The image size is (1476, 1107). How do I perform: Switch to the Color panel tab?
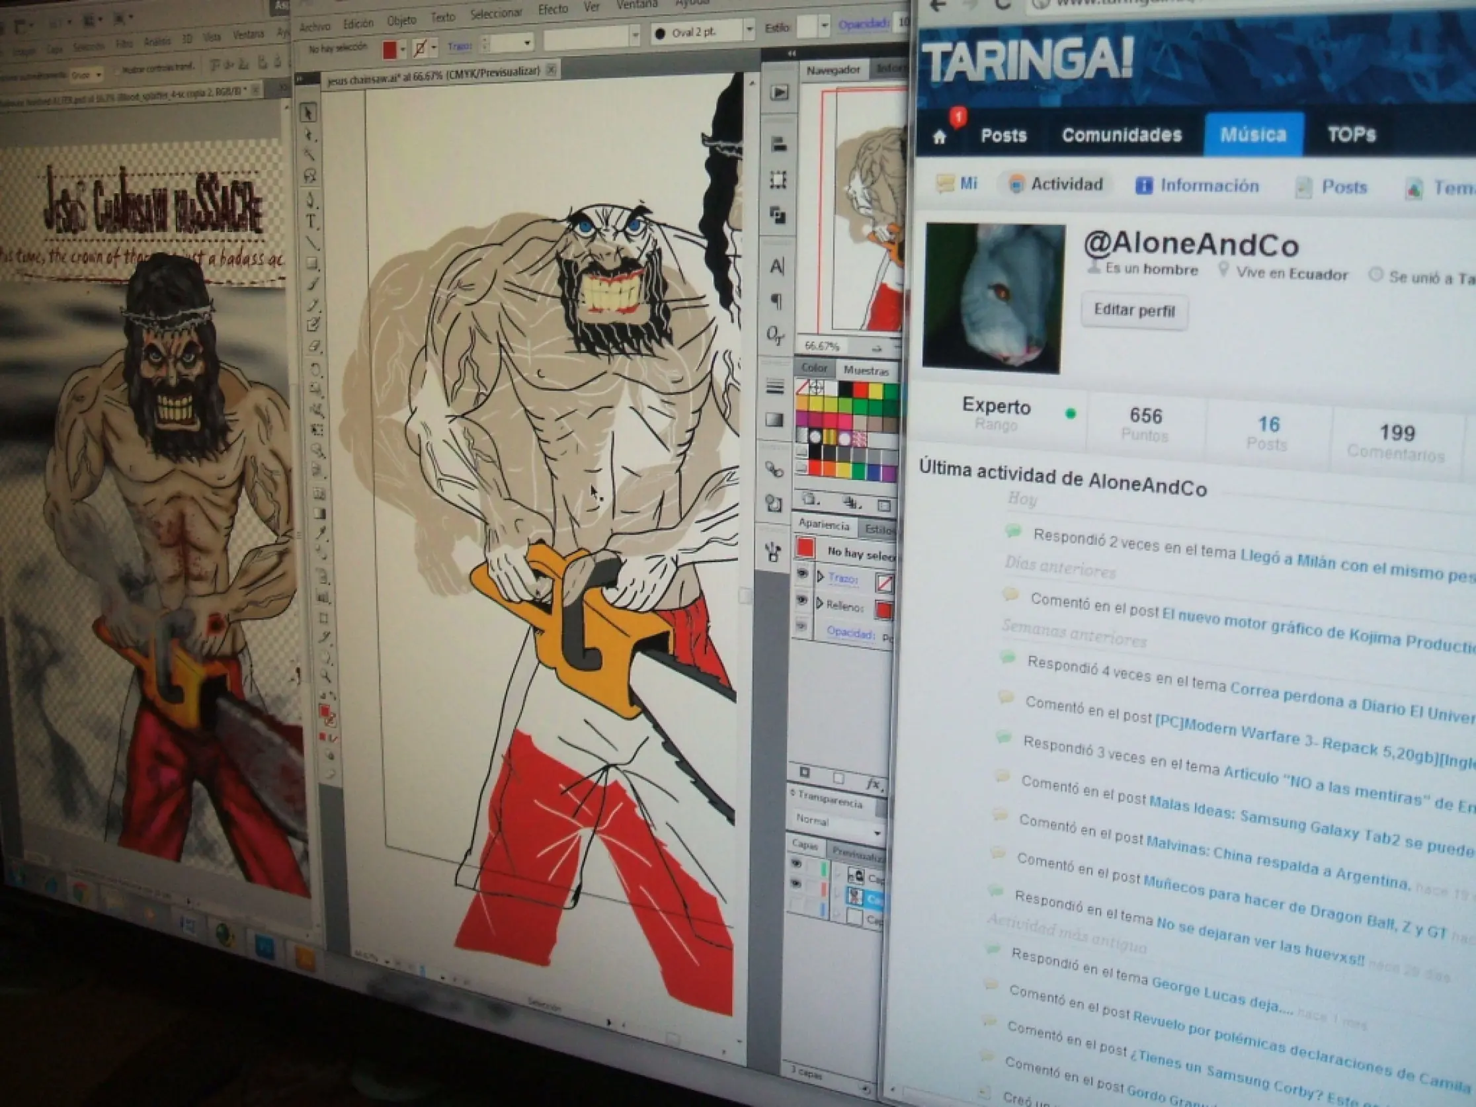[x=813, y=368]
